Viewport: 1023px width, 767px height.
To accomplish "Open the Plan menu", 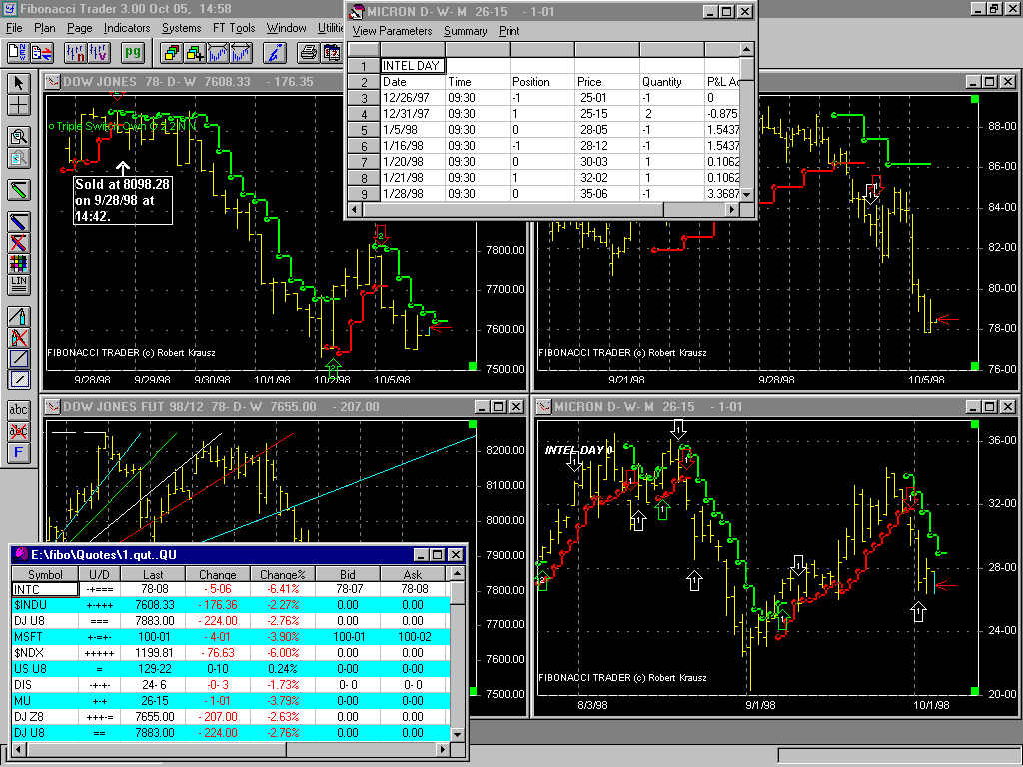I will (44, 28).
